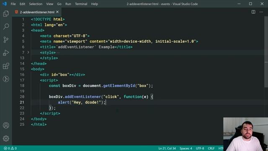268x151 pixels.
Task: Show errors and warnings count in status bar
Action: (x=10, y=148)
